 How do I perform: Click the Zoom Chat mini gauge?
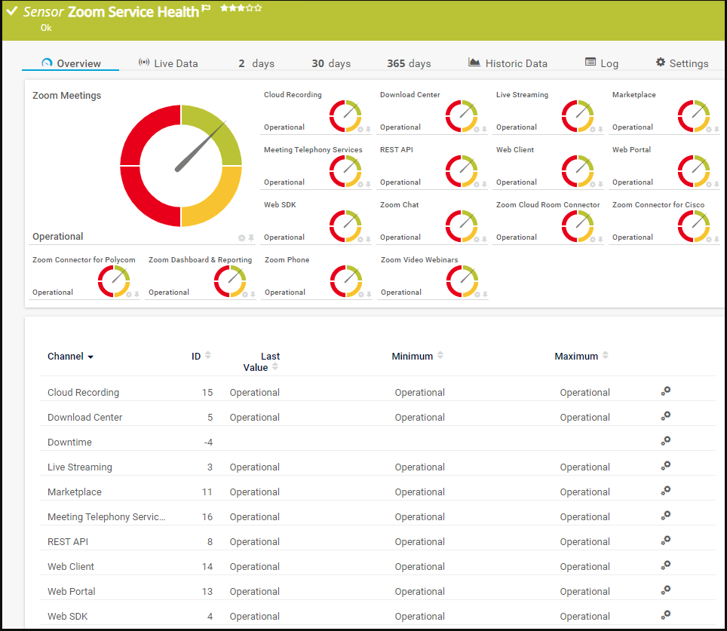click(462, 226)
